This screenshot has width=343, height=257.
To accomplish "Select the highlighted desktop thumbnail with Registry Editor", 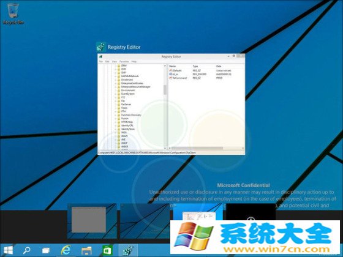I will click(x=198, y=212).
